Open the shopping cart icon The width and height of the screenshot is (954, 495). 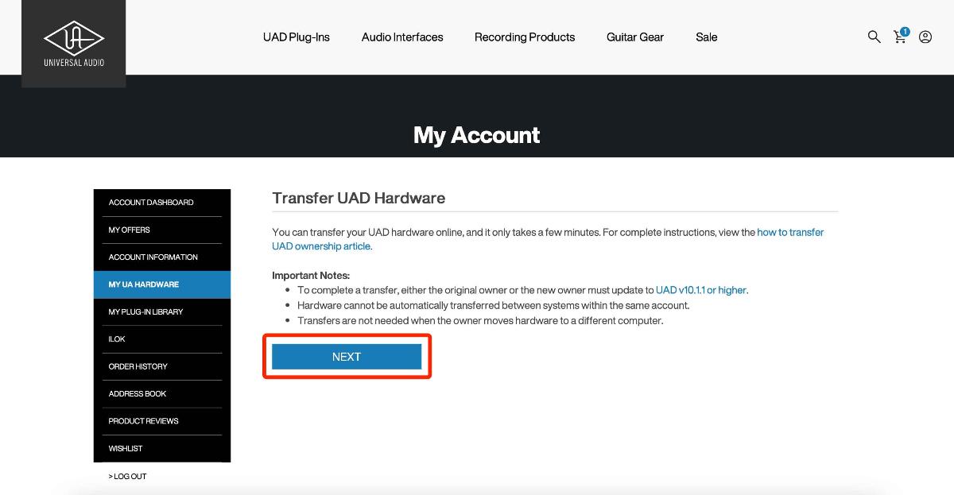[x=900, y=37]
